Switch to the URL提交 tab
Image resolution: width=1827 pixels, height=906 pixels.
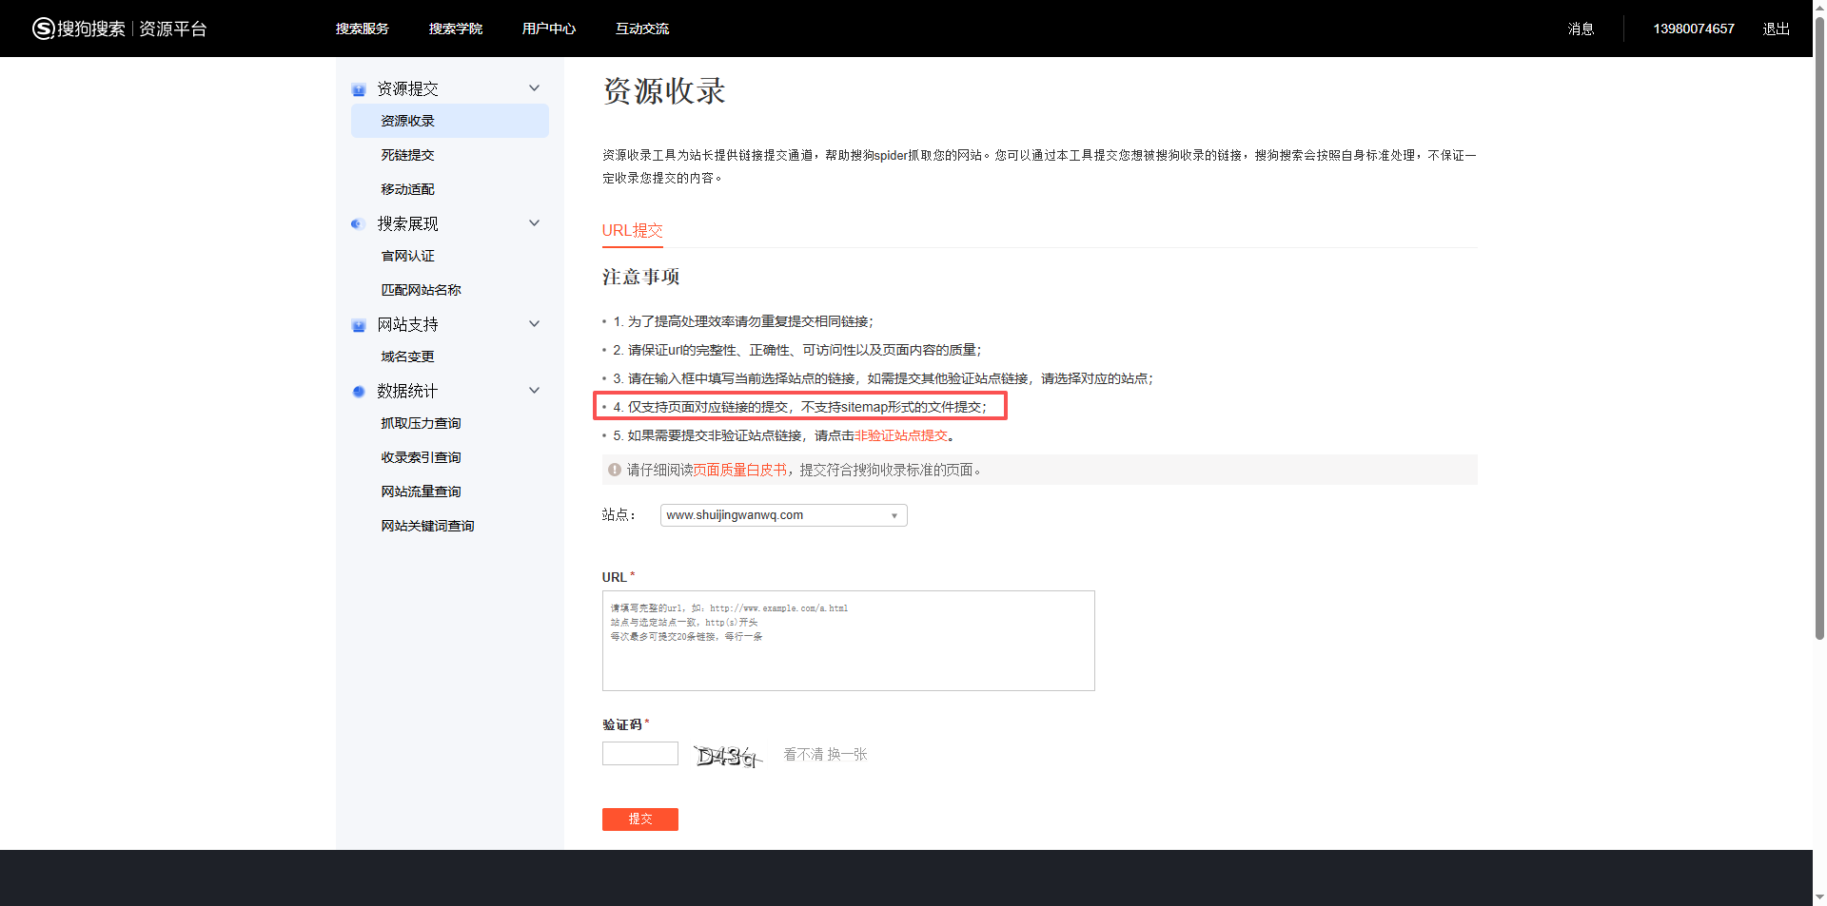[633, 231]
